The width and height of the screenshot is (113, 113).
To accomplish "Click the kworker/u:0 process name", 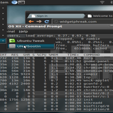I will click(96, 87).
